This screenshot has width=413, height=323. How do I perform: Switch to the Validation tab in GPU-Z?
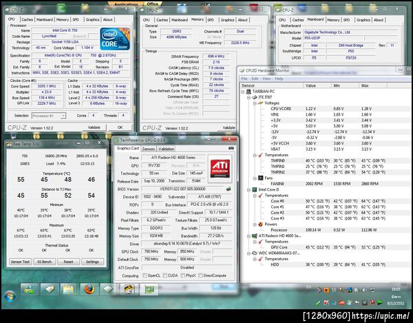click(166, 149)
